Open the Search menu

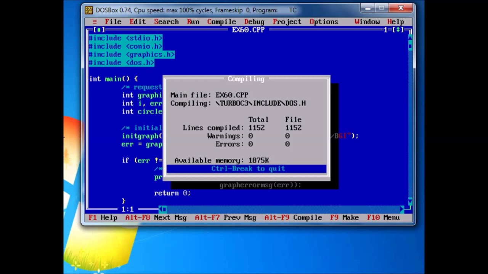pyautogui.click(x=166, y=22)
